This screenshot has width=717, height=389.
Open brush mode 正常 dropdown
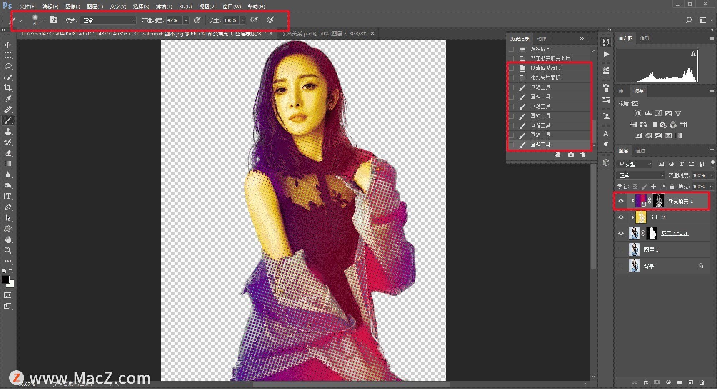coord(108,20)
